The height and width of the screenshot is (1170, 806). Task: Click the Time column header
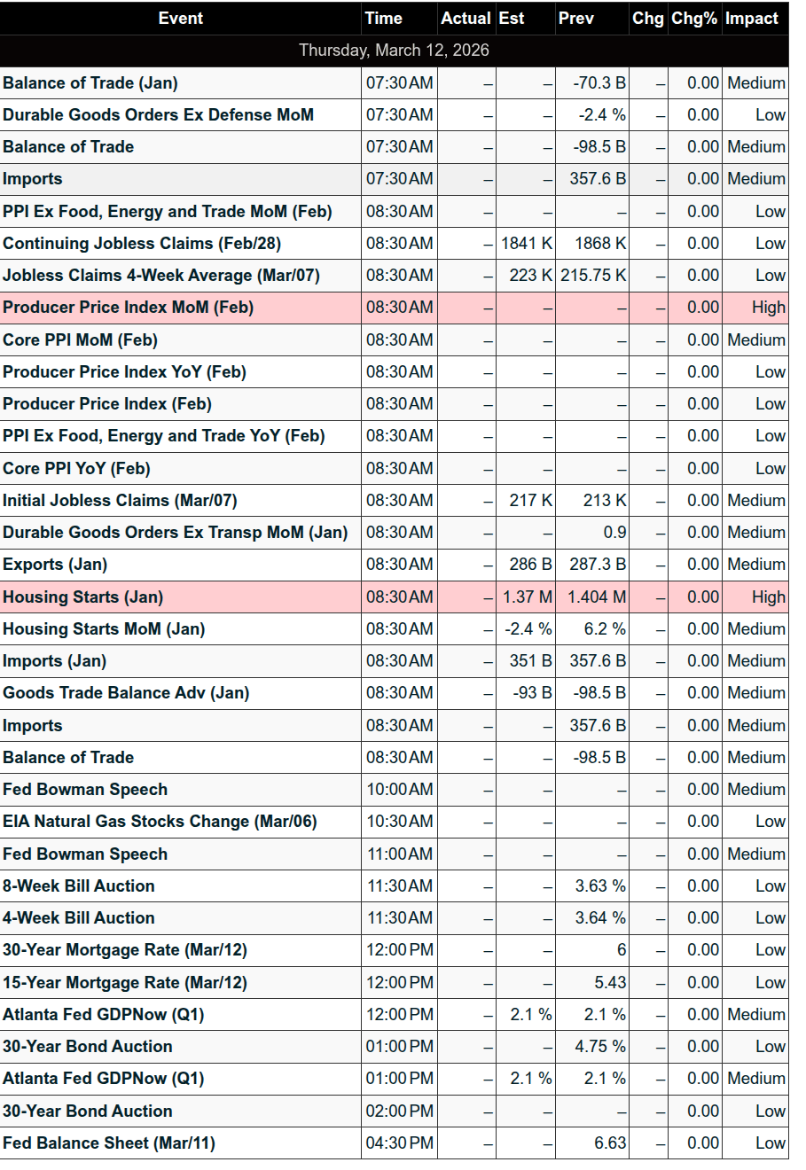pyautogui.click(x=383, y=19)
